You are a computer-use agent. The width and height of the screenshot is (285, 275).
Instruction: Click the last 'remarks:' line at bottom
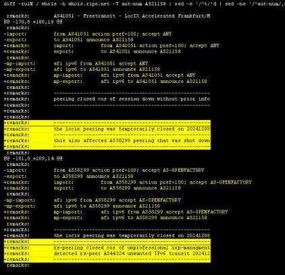[18, 266]
